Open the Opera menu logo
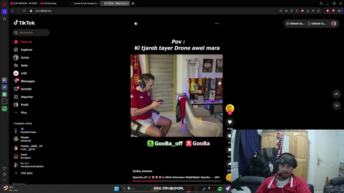Image resolution: width=344 pixels, height=193 pixels. pyautogui.click(x=4, y=4)
